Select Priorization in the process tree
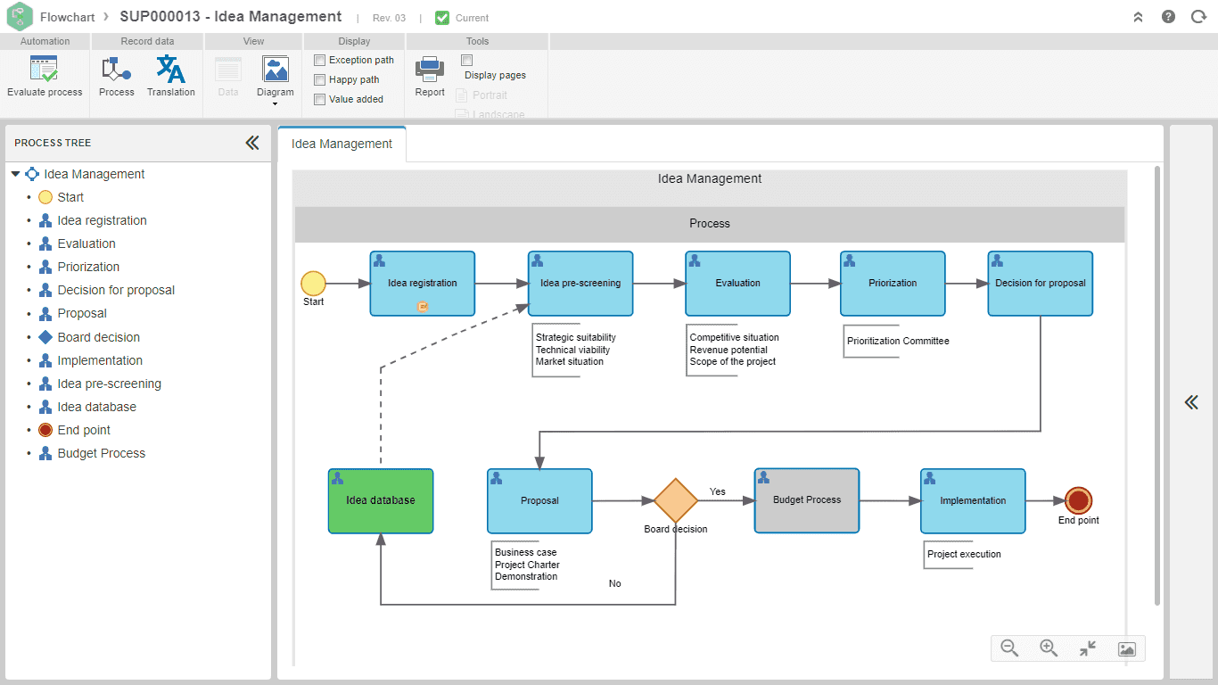This screenshot has width=1218, height=685. pyautogui.click(x=88, y=267)
